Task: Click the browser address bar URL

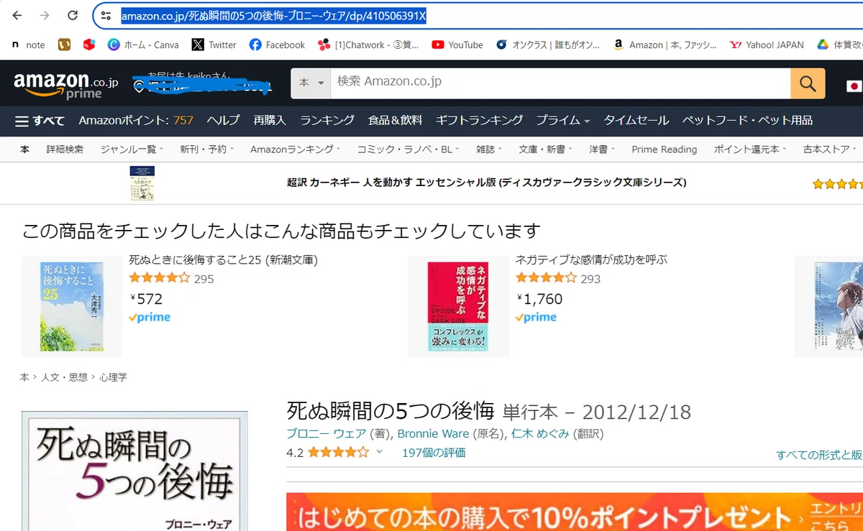Action: pyautogui.click(x=273, y=16)
